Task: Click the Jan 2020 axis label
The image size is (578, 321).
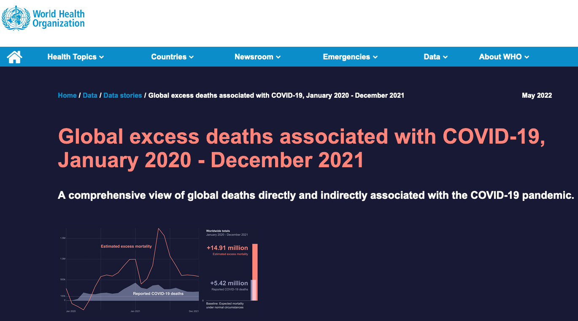Action: (71, 311)
